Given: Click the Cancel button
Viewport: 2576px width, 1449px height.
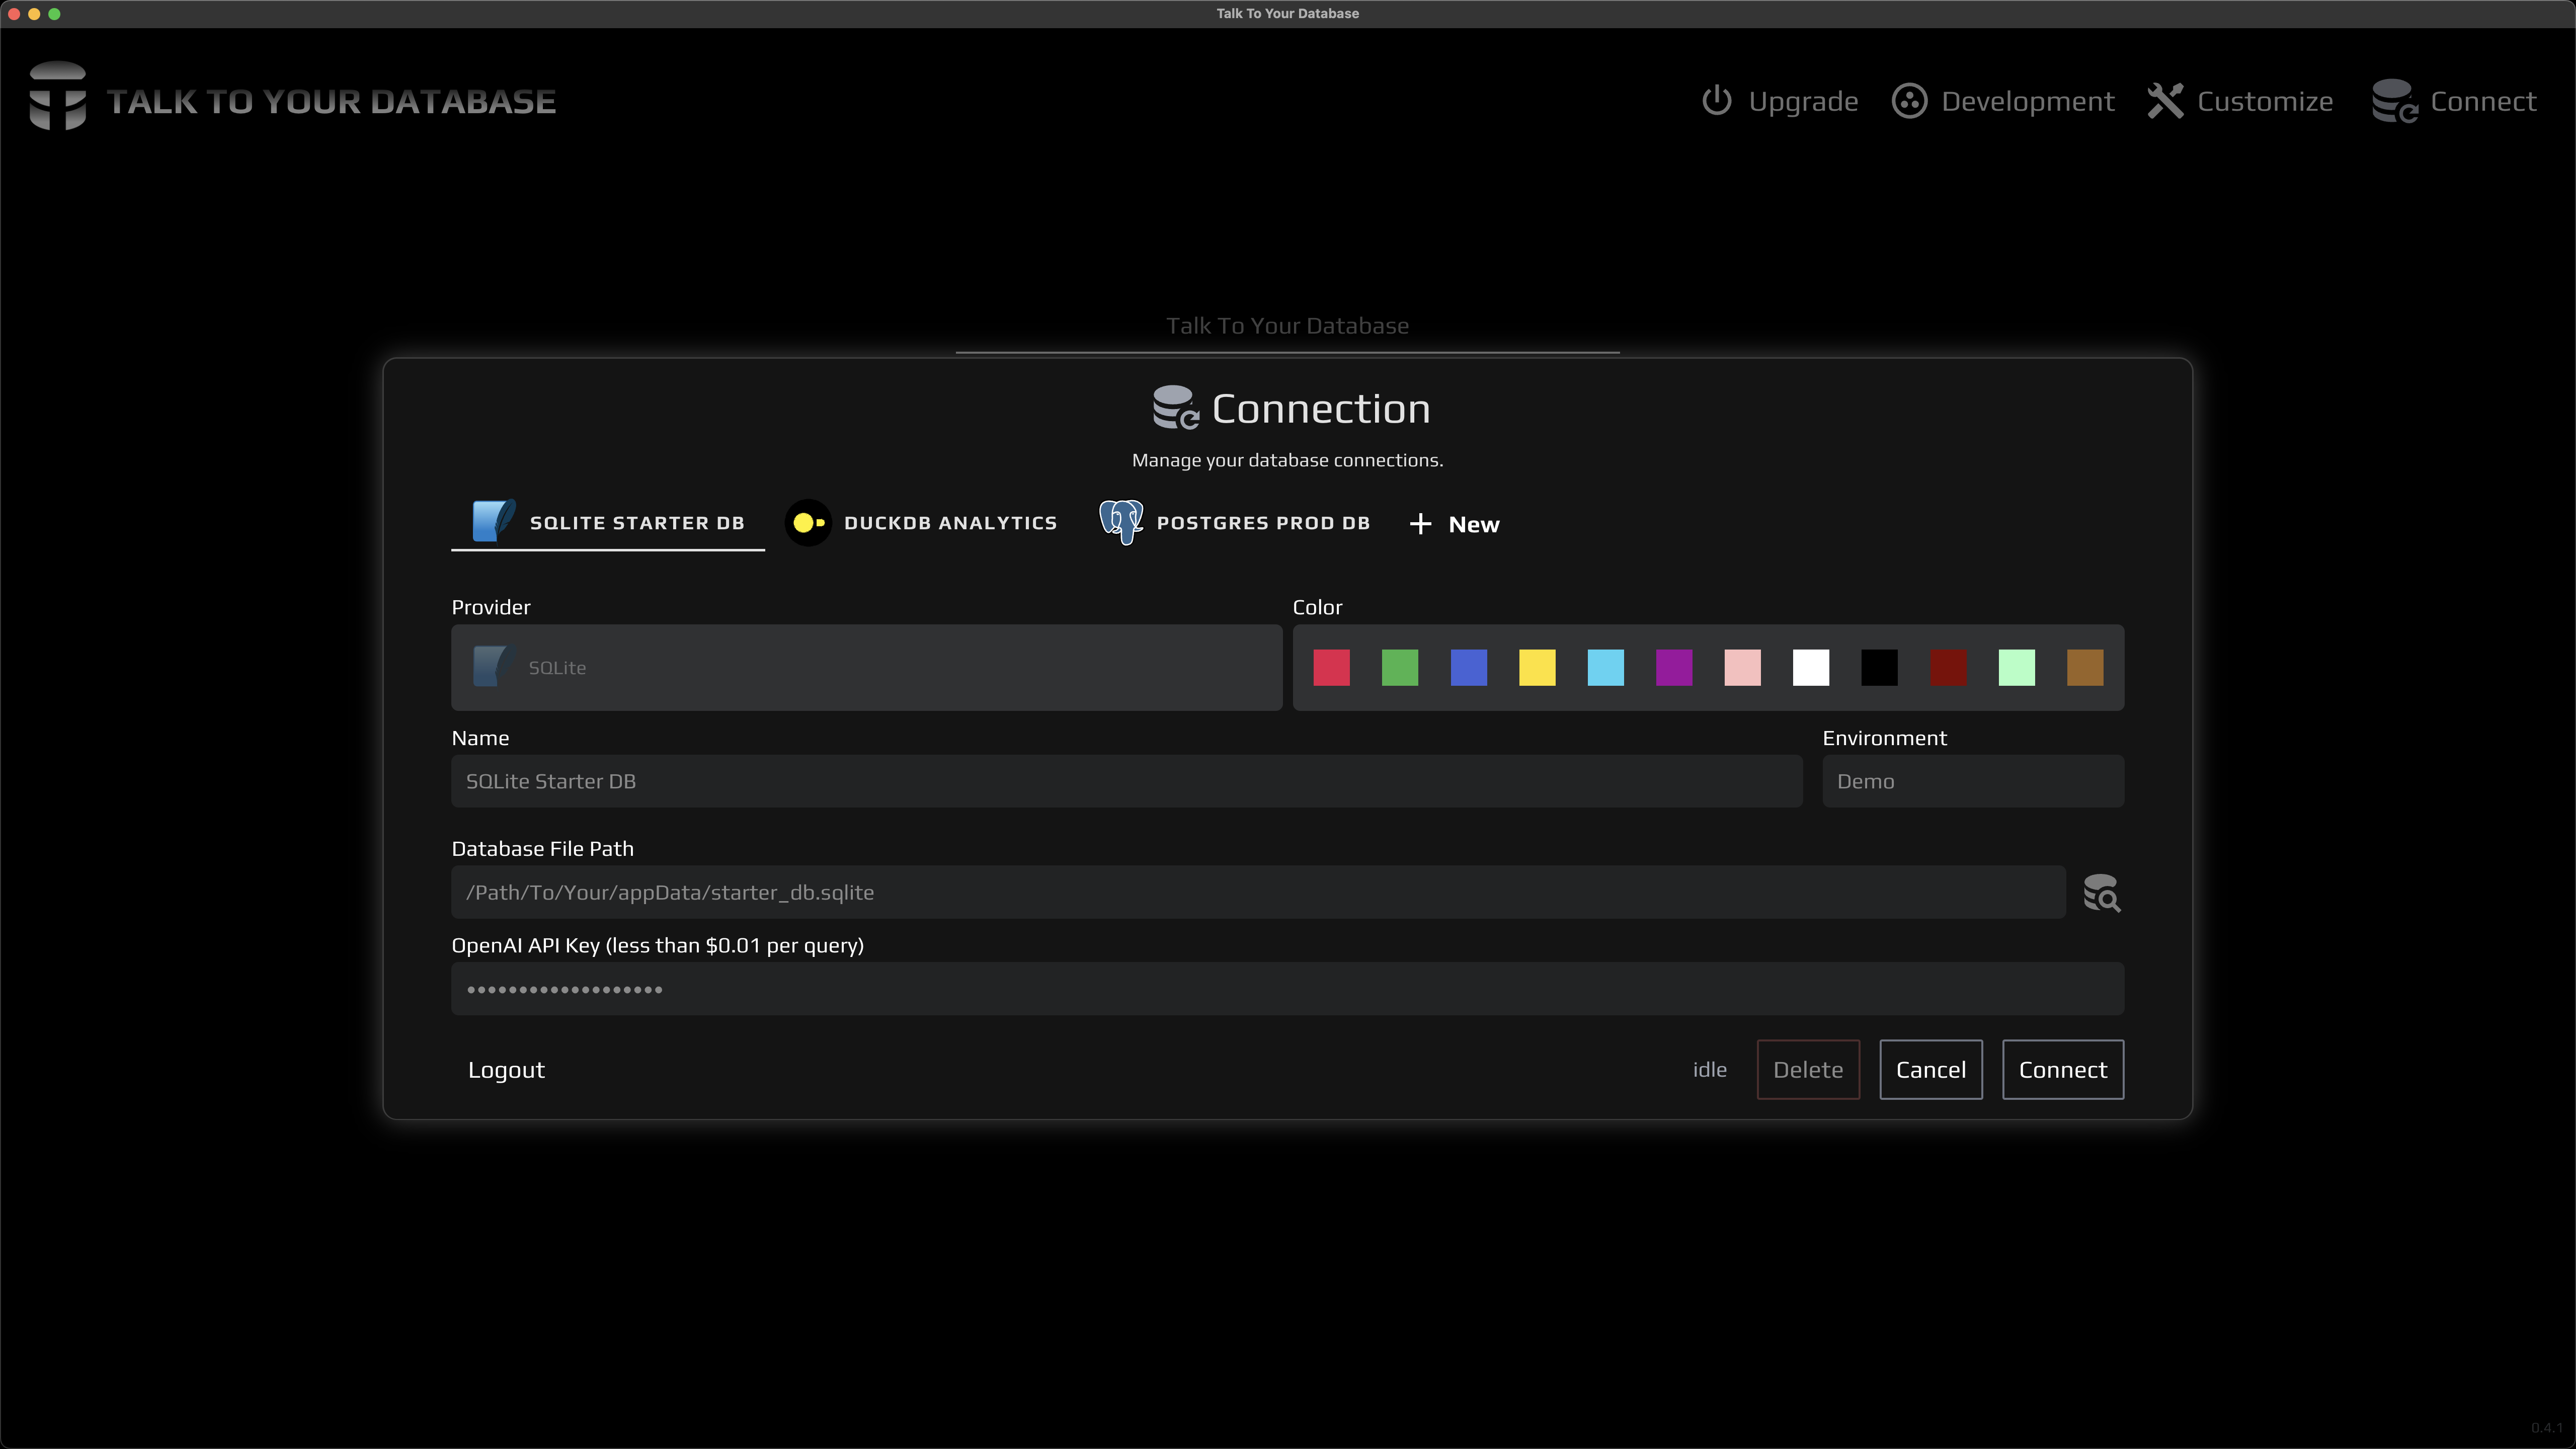Looking at the screenshot, I should tap(1930, 1070).
